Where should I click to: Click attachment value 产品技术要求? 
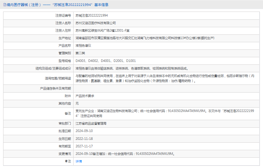click(x=85, y=96)
